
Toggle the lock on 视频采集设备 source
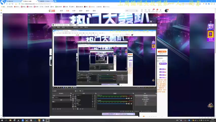(x=94, y=100)
